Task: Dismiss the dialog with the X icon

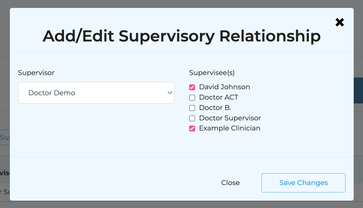Action: (339, 22)
